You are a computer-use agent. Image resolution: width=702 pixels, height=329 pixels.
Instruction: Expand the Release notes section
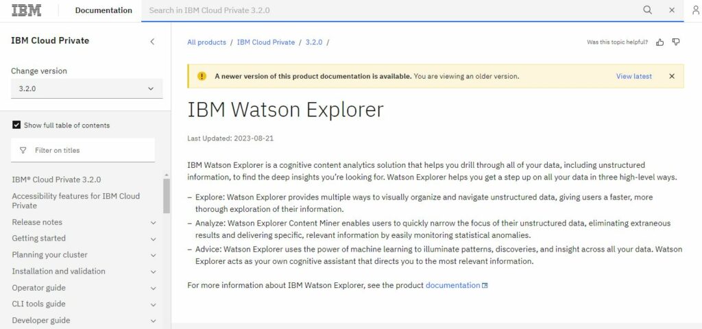point(153,223)
